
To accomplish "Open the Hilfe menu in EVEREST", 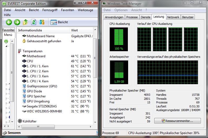I will [x=7, y=15].
